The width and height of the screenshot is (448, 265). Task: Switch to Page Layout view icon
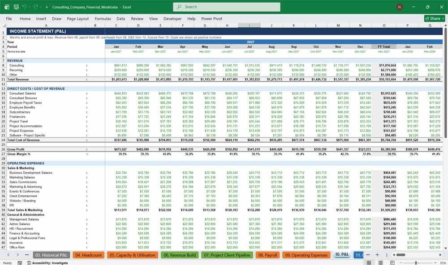[380, 262]
